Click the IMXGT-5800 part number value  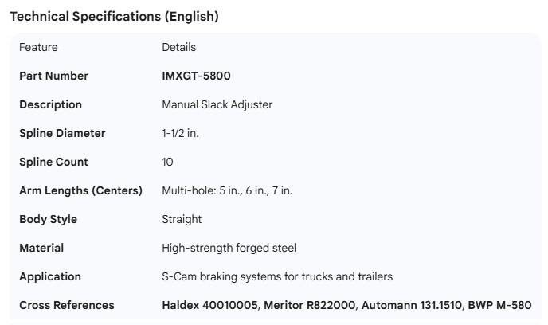click(196, 76)
